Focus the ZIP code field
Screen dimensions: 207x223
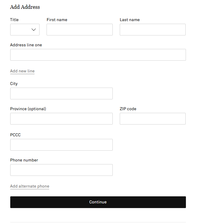pos(153,119)
